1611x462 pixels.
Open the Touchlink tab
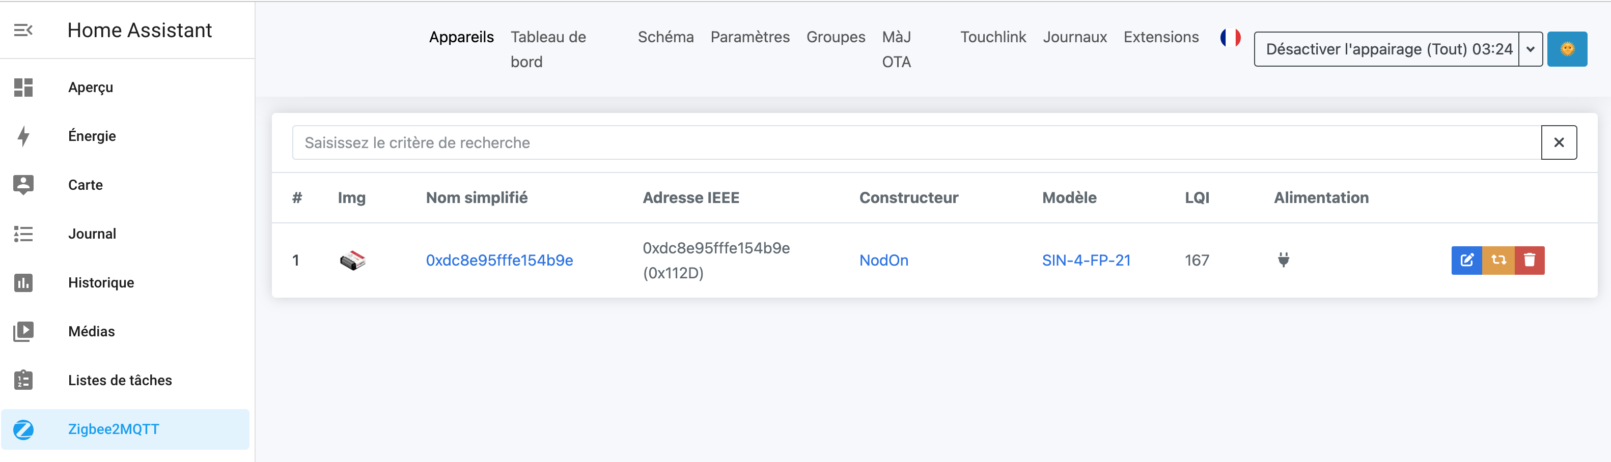[x=993, y=37]
